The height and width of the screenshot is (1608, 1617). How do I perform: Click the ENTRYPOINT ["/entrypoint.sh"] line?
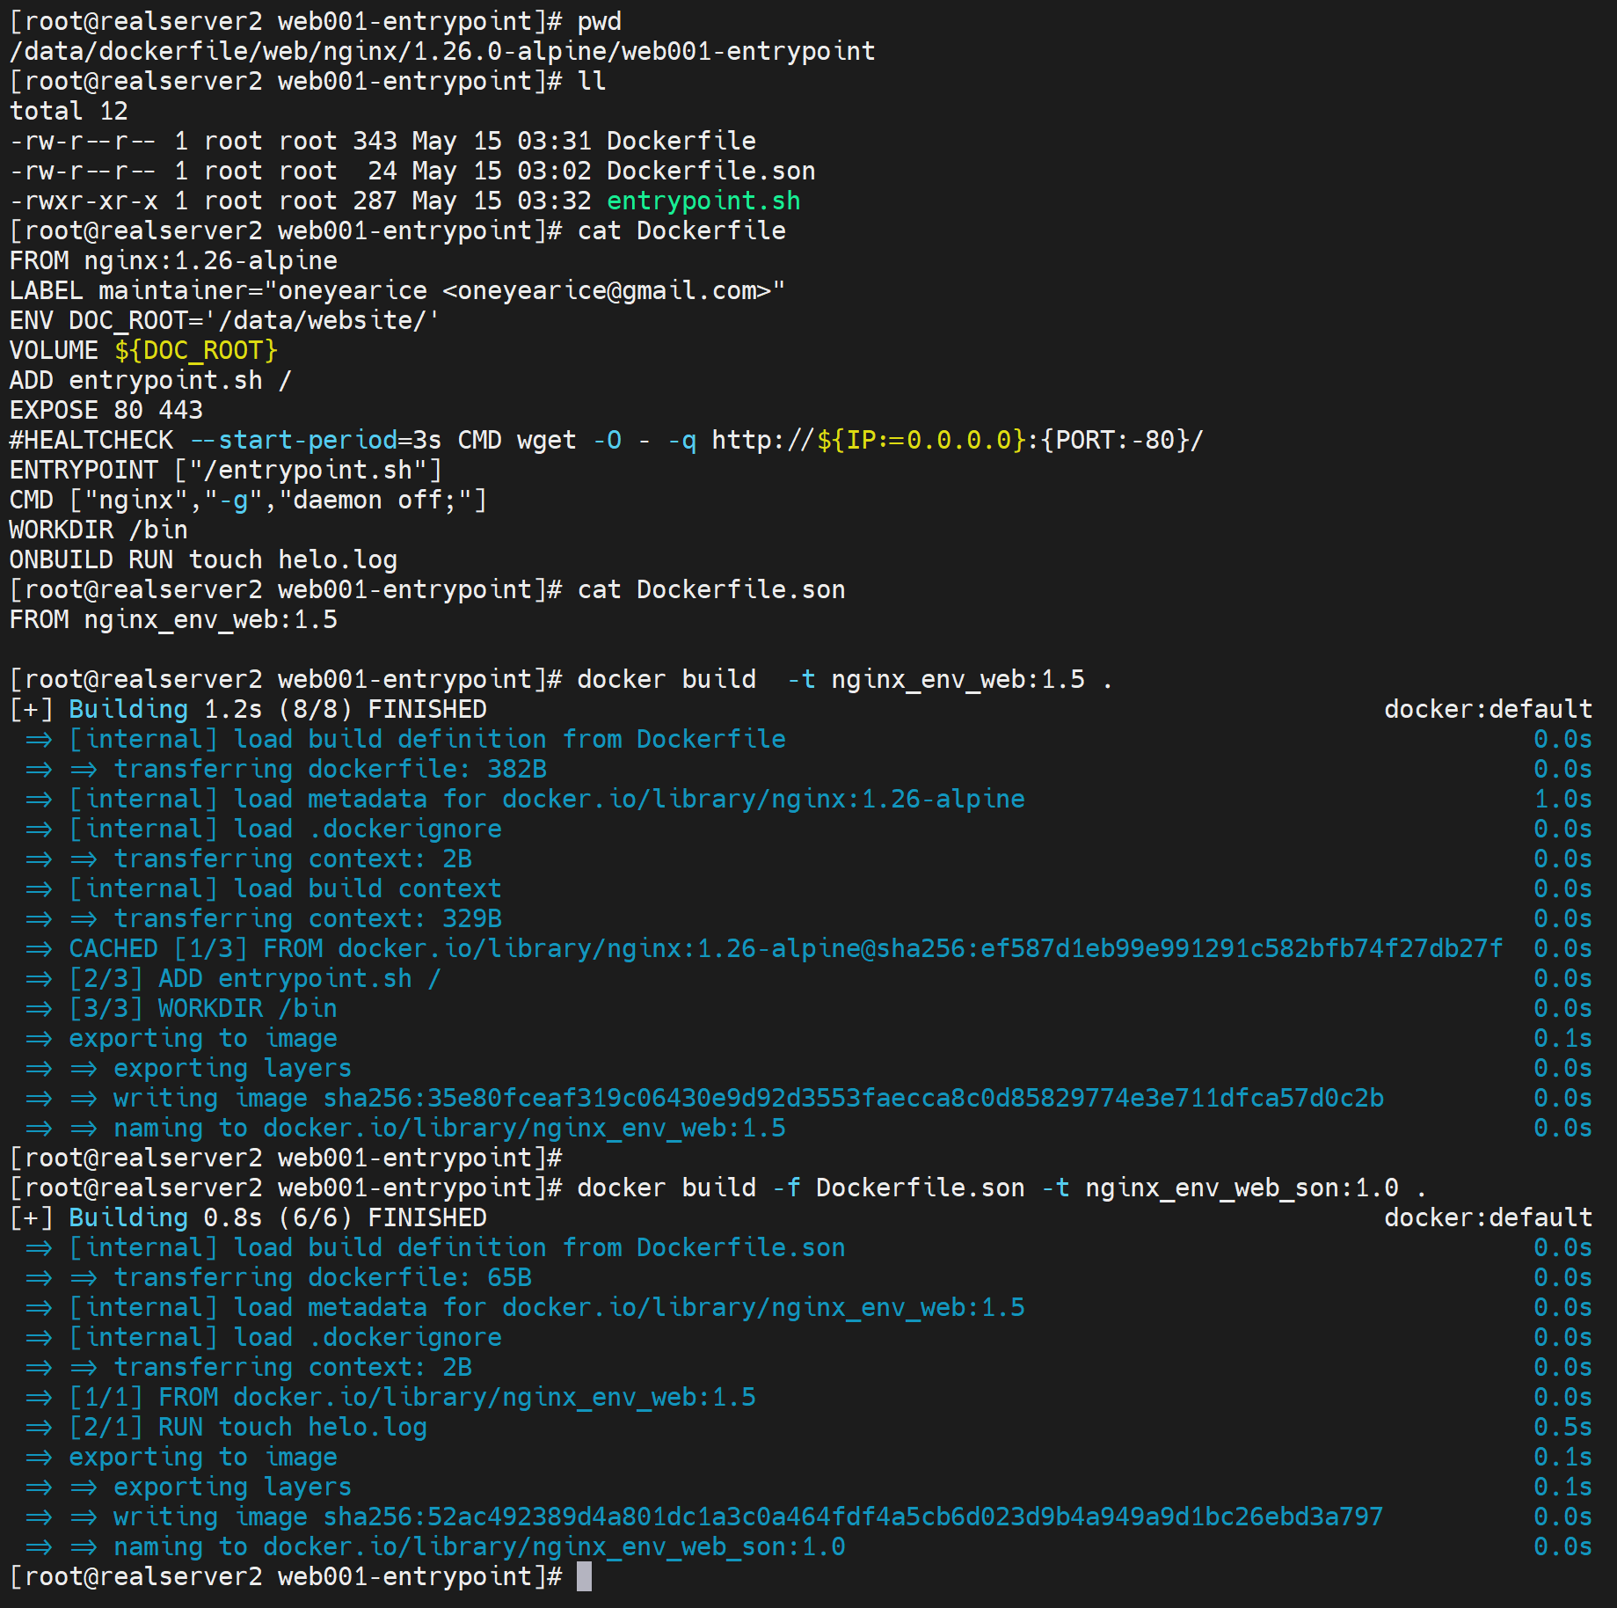[225, 470]
